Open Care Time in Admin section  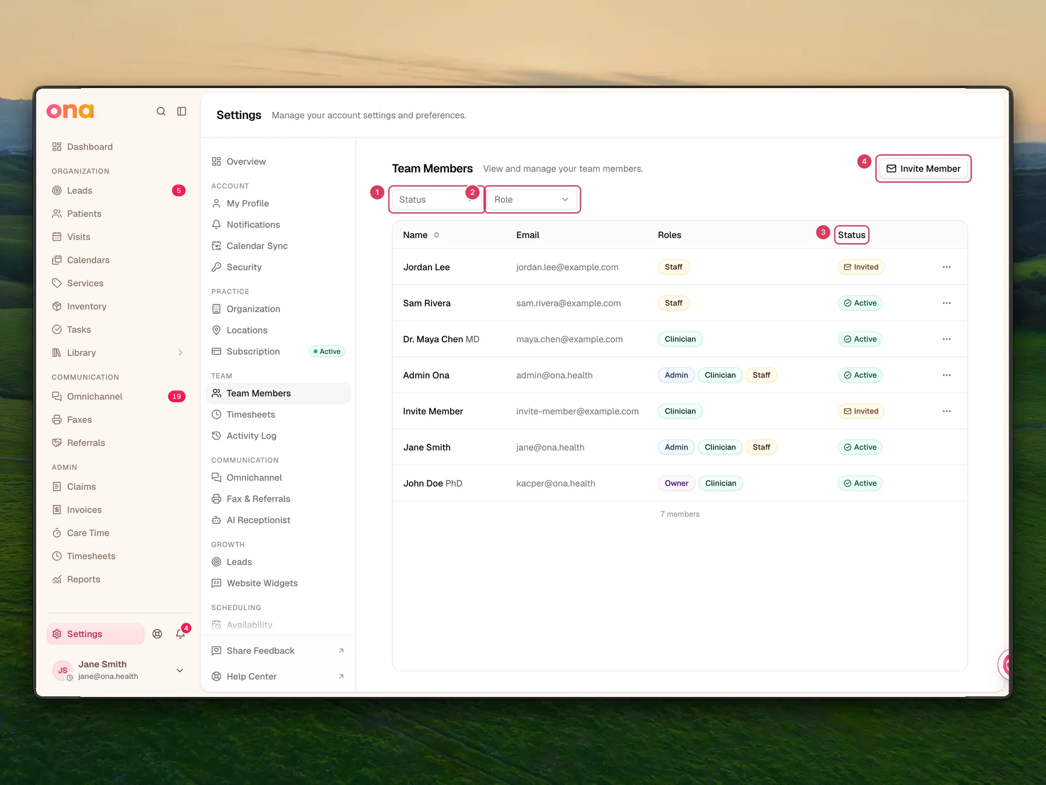(88, 533)
